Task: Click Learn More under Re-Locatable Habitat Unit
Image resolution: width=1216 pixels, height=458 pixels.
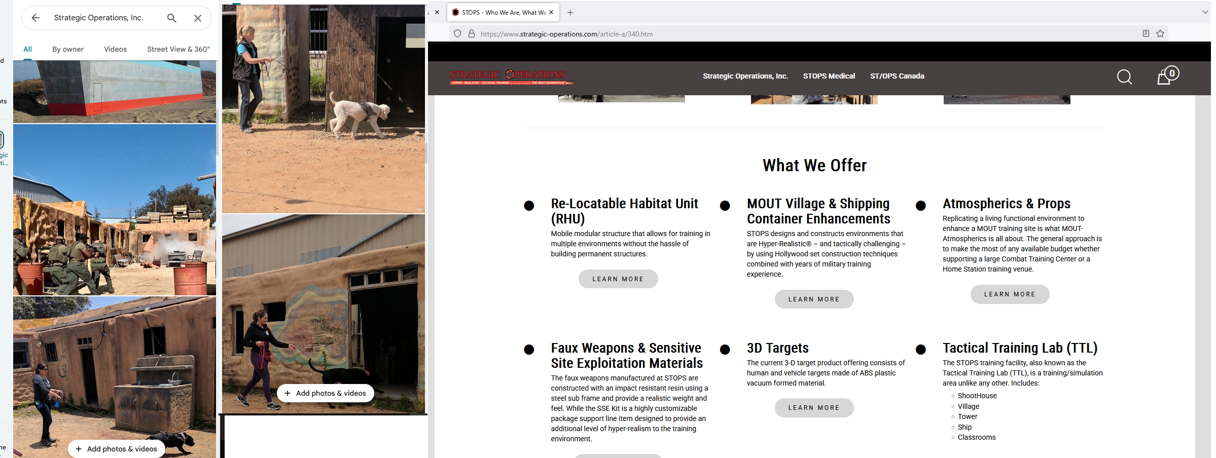Action: [618, 279]
